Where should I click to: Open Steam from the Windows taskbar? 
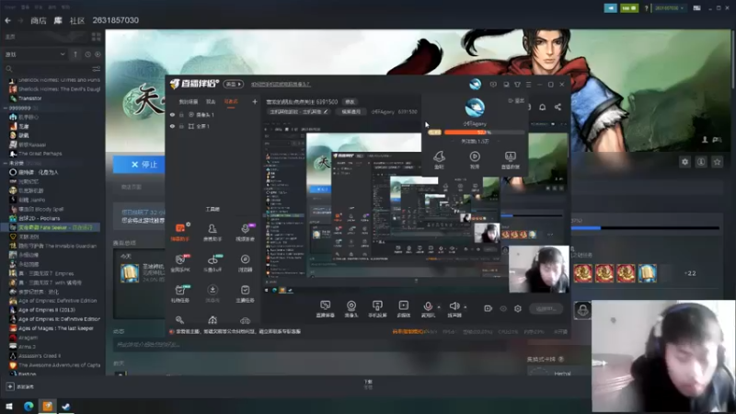coord(65,406)
